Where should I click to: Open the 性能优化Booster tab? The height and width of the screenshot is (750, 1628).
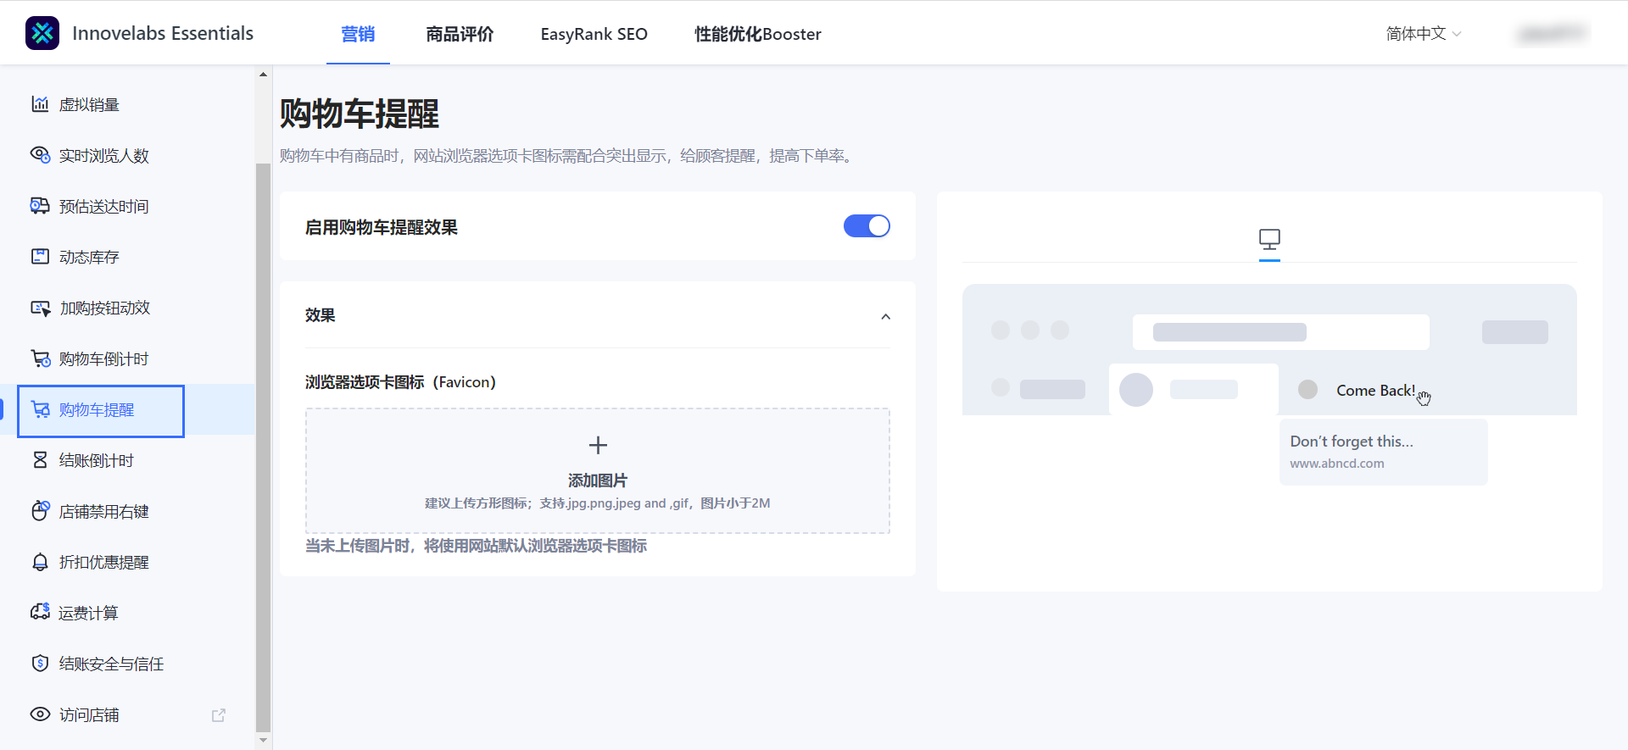click(758, 34)
